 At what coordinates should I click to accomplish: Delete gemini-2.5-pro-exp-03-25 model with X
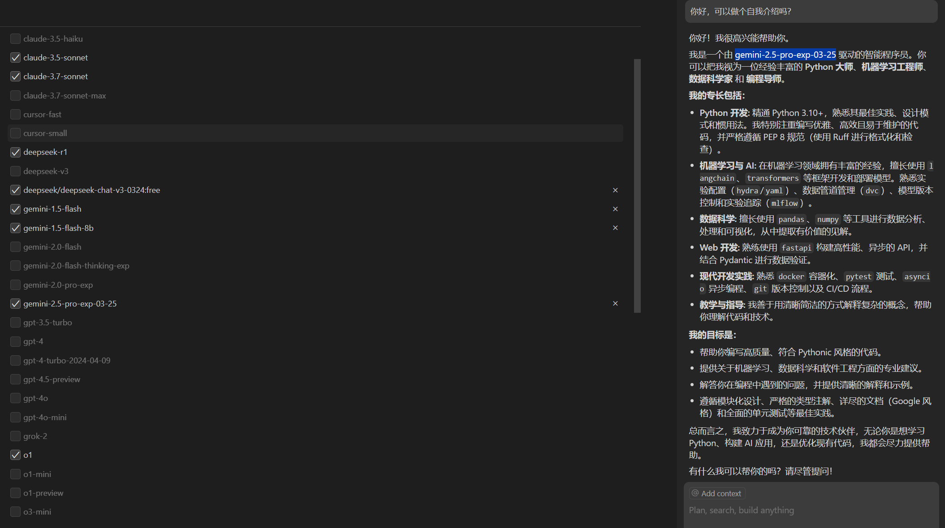(615, 303)
